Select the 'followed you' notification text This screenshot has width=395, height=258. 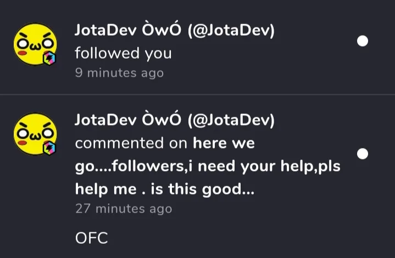pos(123,54)
